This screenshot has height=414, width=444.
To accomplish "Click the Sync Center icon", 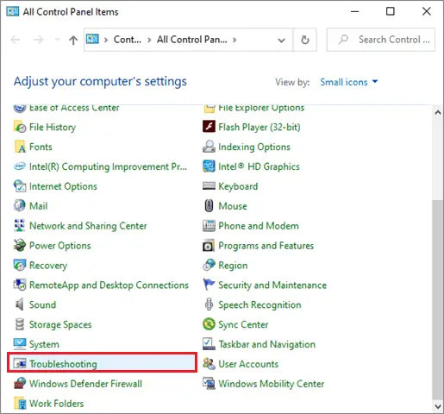I will (x=209, y=324).
